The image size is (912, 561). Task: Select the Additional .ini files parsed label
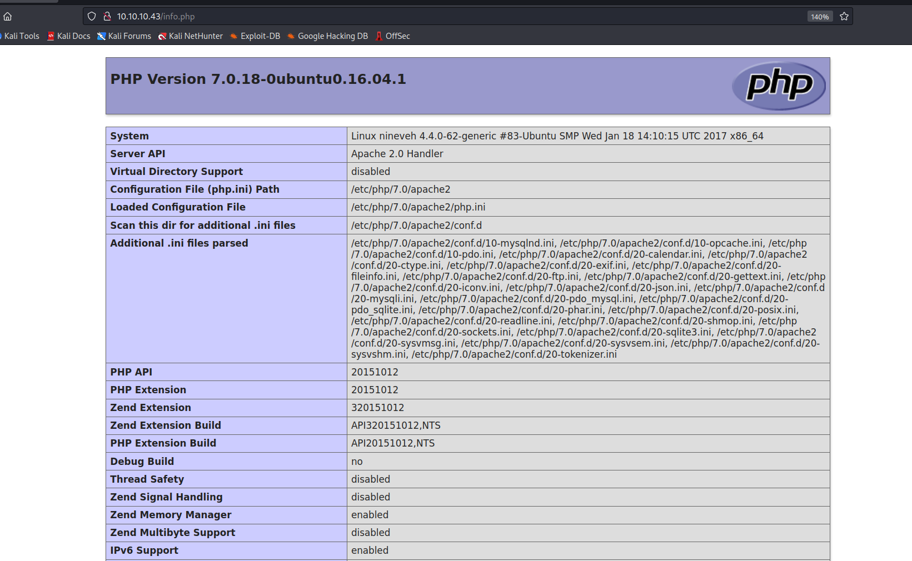click(179, 243)
